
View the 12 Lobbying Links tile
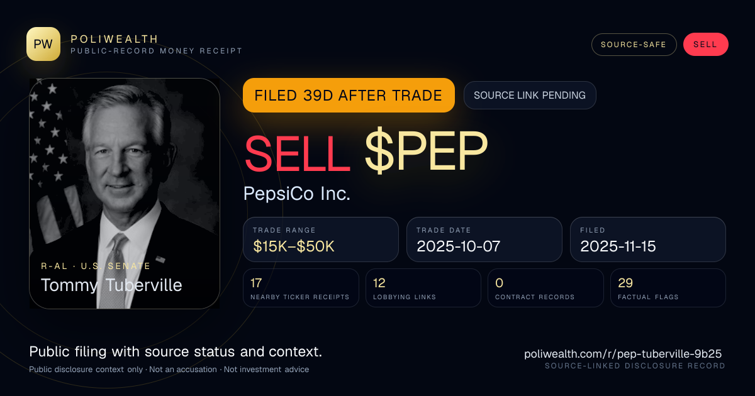(423, 288)
